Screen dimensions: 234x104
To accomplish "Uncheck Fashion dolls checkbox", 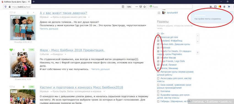I will pos(158,44).
